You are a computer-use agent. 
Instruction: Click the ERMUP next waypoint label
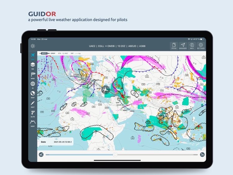coord(53,53)
